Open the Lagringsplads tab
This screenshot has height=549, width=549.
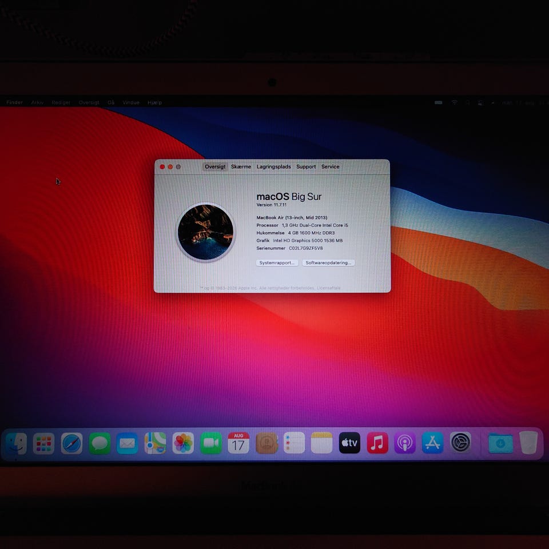pos(273,166)
